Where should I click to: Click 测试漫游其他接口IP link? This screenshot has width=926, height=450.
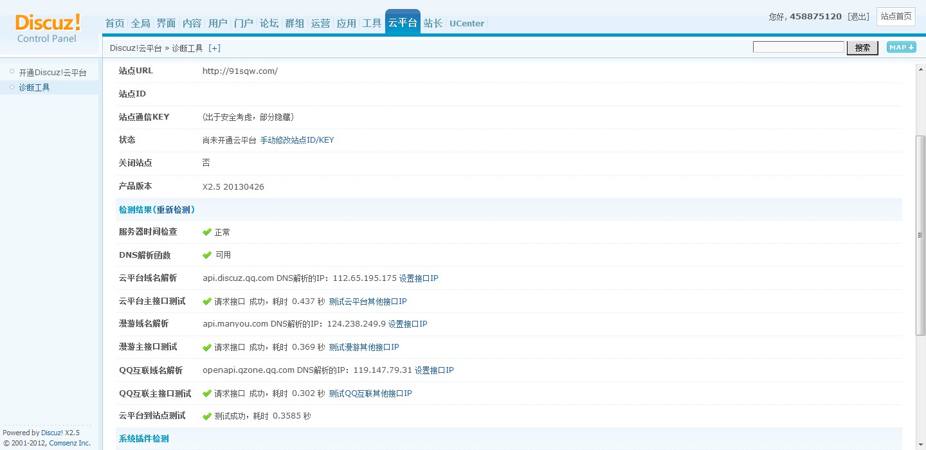[364, 347]
